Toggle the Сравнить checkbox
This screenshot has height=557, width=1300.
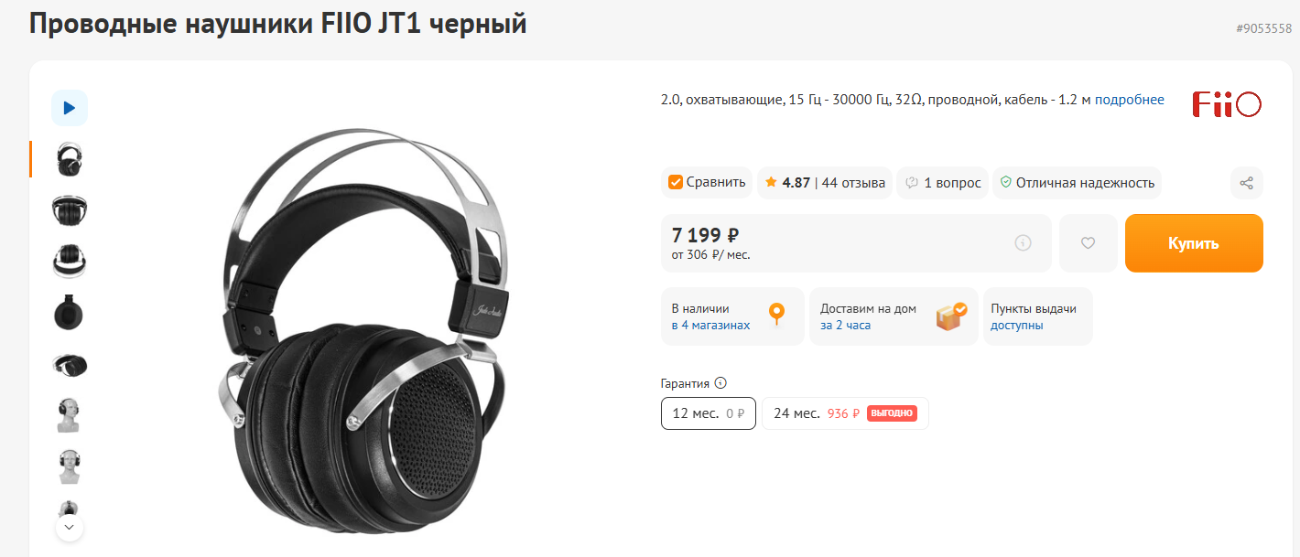(x=676, y=183)
